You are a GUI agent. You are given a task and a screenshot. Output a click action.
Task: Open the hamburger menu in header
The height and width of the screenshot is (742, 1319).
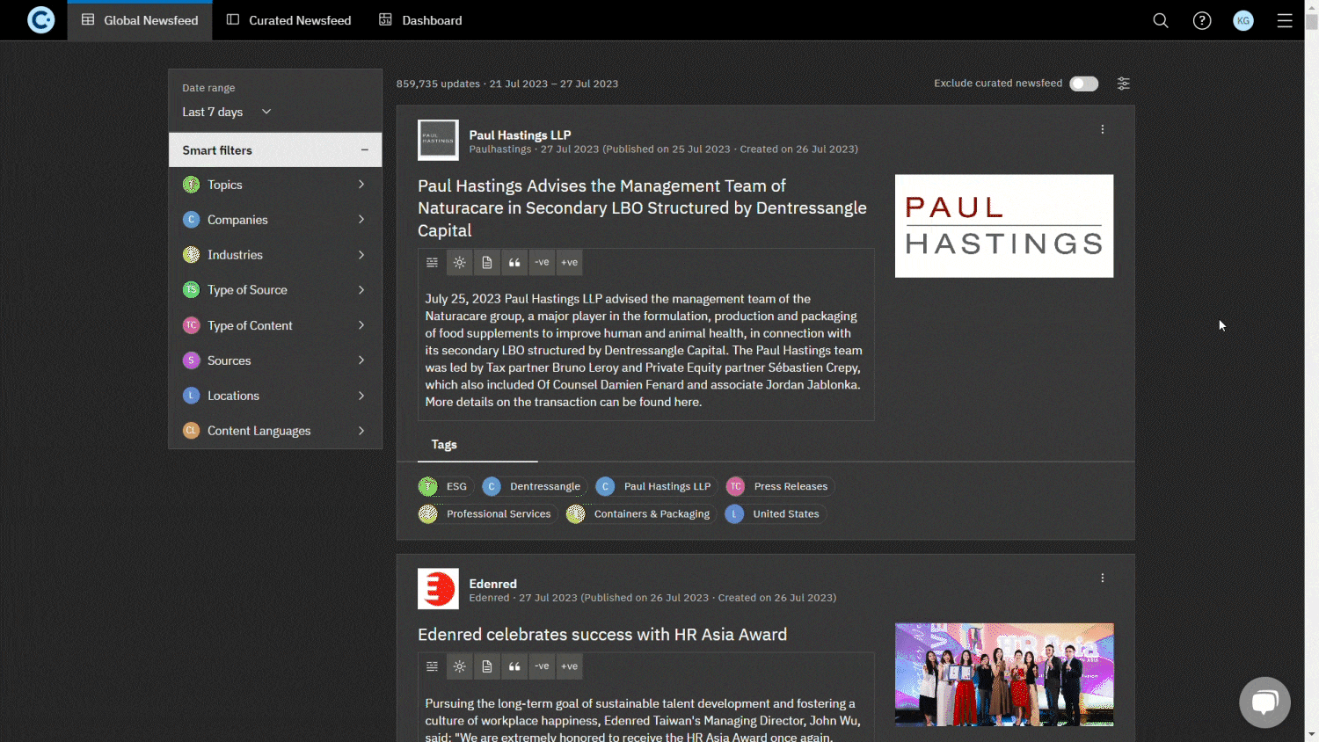click(x=1285, y=20)
